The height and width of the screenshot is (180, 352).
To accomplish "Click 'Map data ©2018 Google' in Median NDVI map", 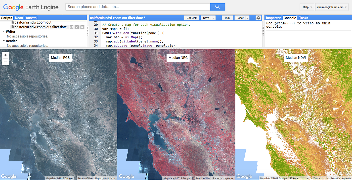I will point(273,178).
